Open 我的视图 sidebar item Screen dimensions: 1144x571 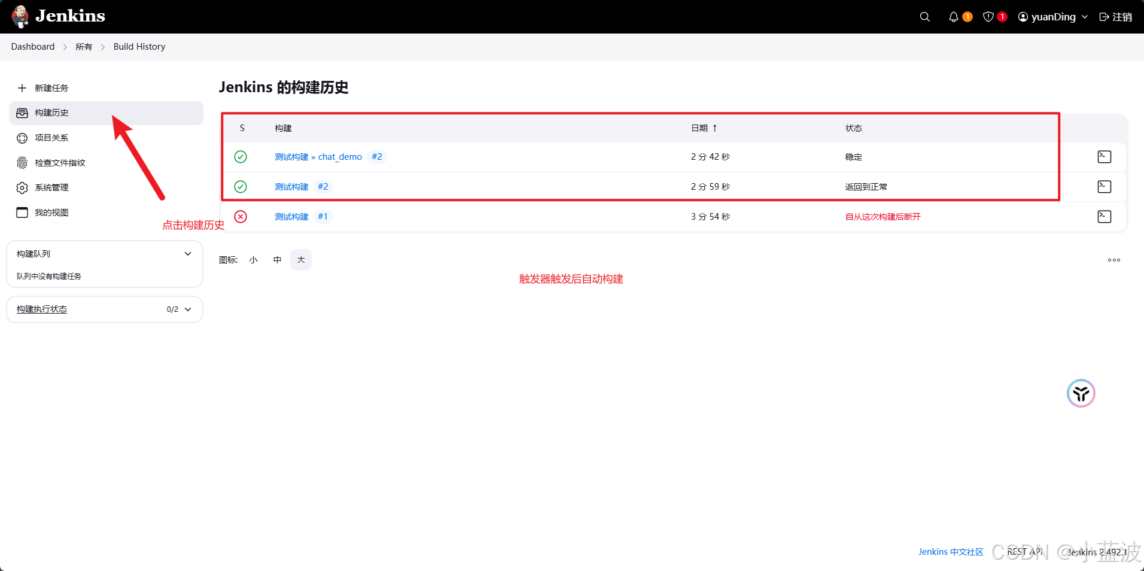106,212
